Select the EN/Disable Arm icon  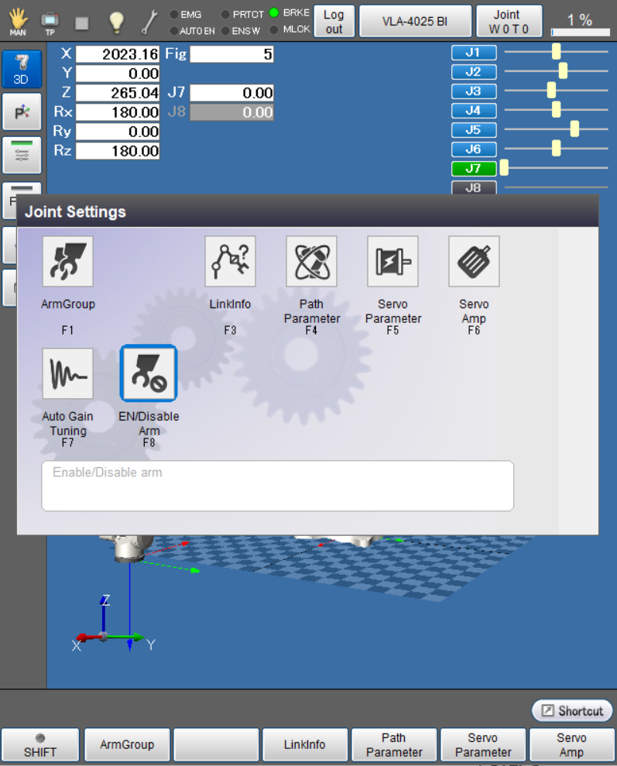click(149, 373)
